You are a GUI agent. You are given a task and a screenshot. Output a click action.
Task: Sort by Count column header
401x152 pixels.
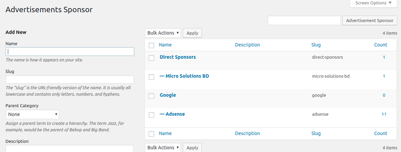point(381,45)
